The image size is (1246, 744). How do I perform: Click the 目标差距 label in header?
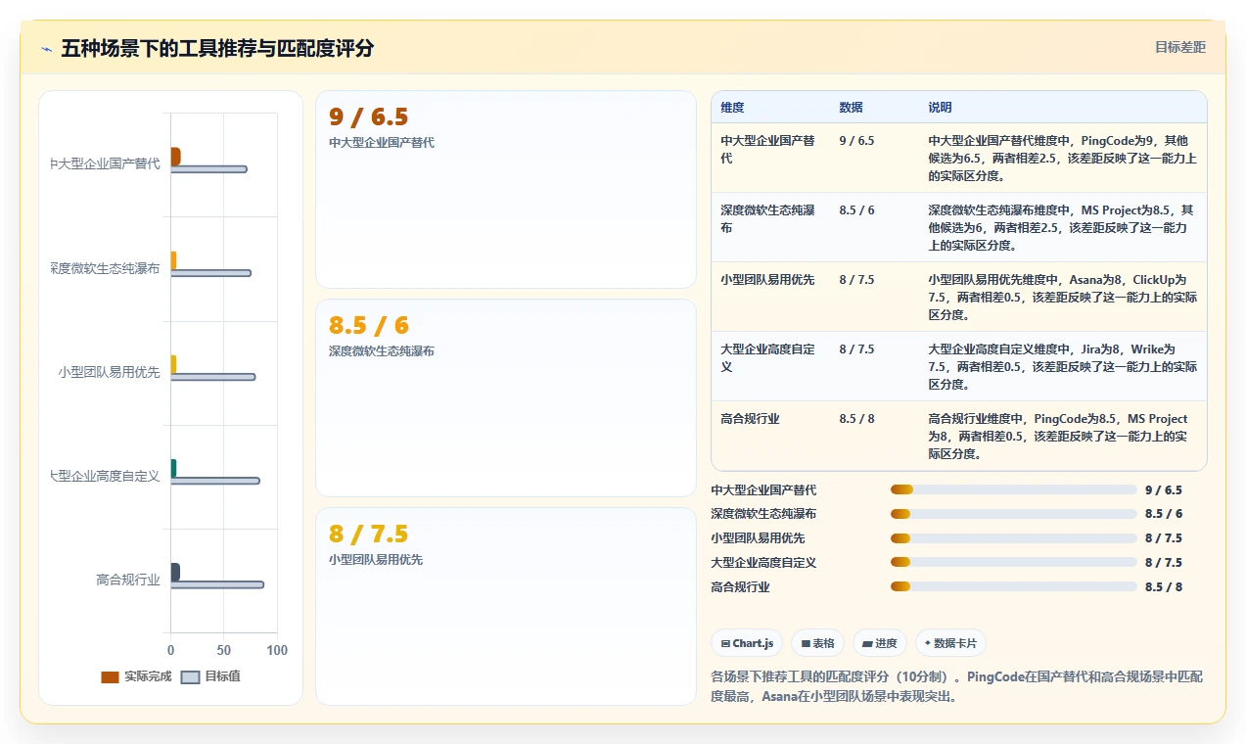(x=1180, y=47)
